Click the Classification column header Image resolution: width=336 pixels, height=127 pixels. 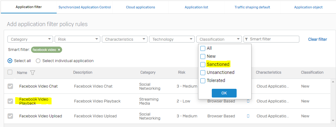312,72
